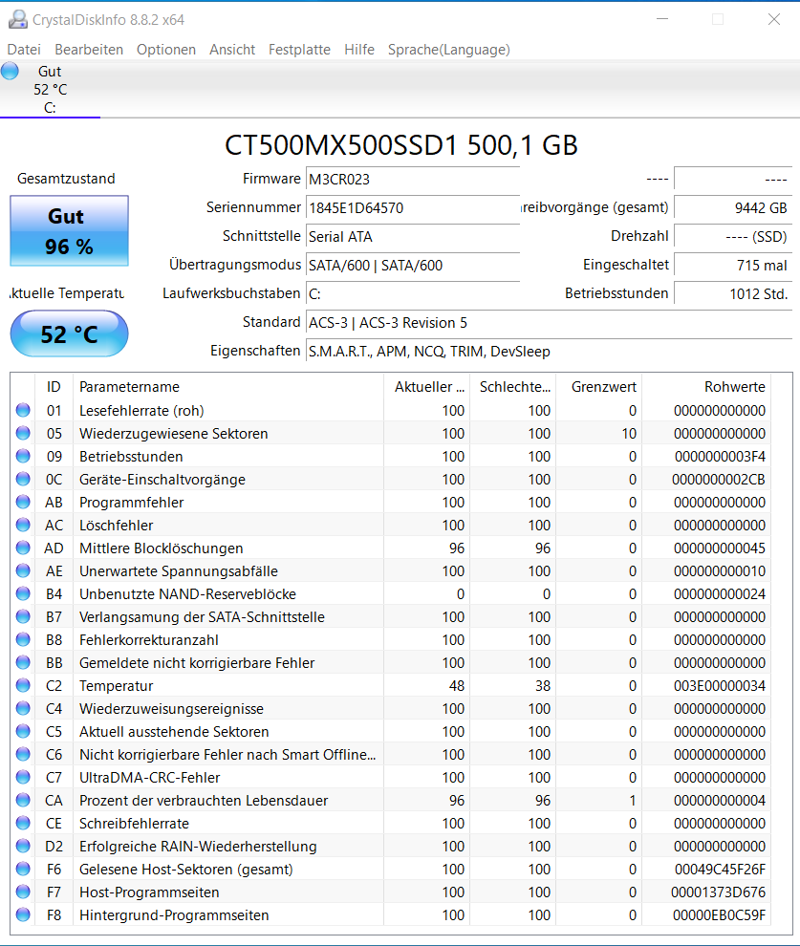Screen dimensions: 800x946
Task: Click status icon for Unbenutzte NAND-Reserveblöcke row
Action: 23,593
